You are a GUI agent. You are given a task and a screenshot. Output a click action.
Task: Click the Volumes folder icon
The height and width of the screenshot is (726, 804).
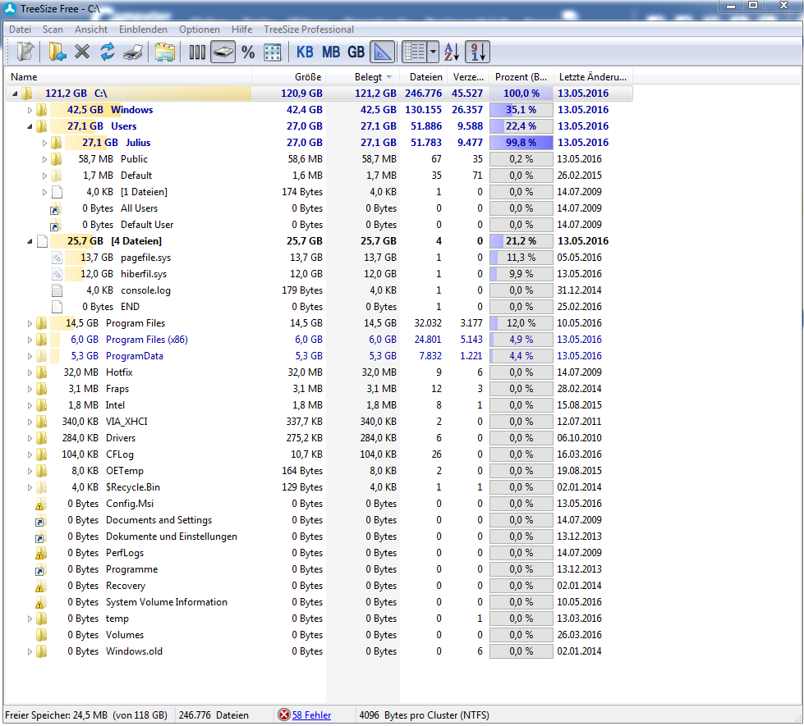(42, 635)
